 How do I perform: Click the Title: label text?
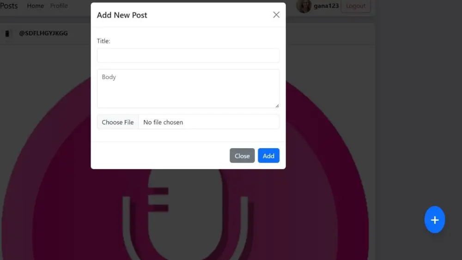(103, 41)
